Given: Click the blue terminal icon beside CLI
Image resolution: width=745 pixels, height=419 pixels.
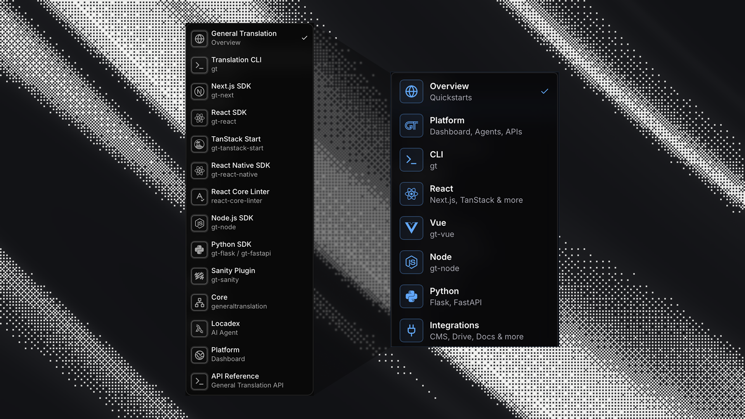Looking at the screenshot, I should (x=411, y=160).
